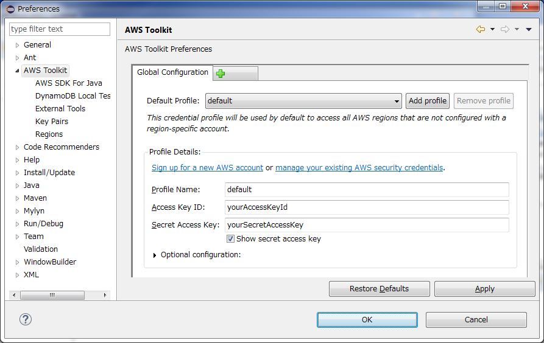544x343 pixels.
Task: Expand the Java tree node
Action: click(x=17, y=185)
